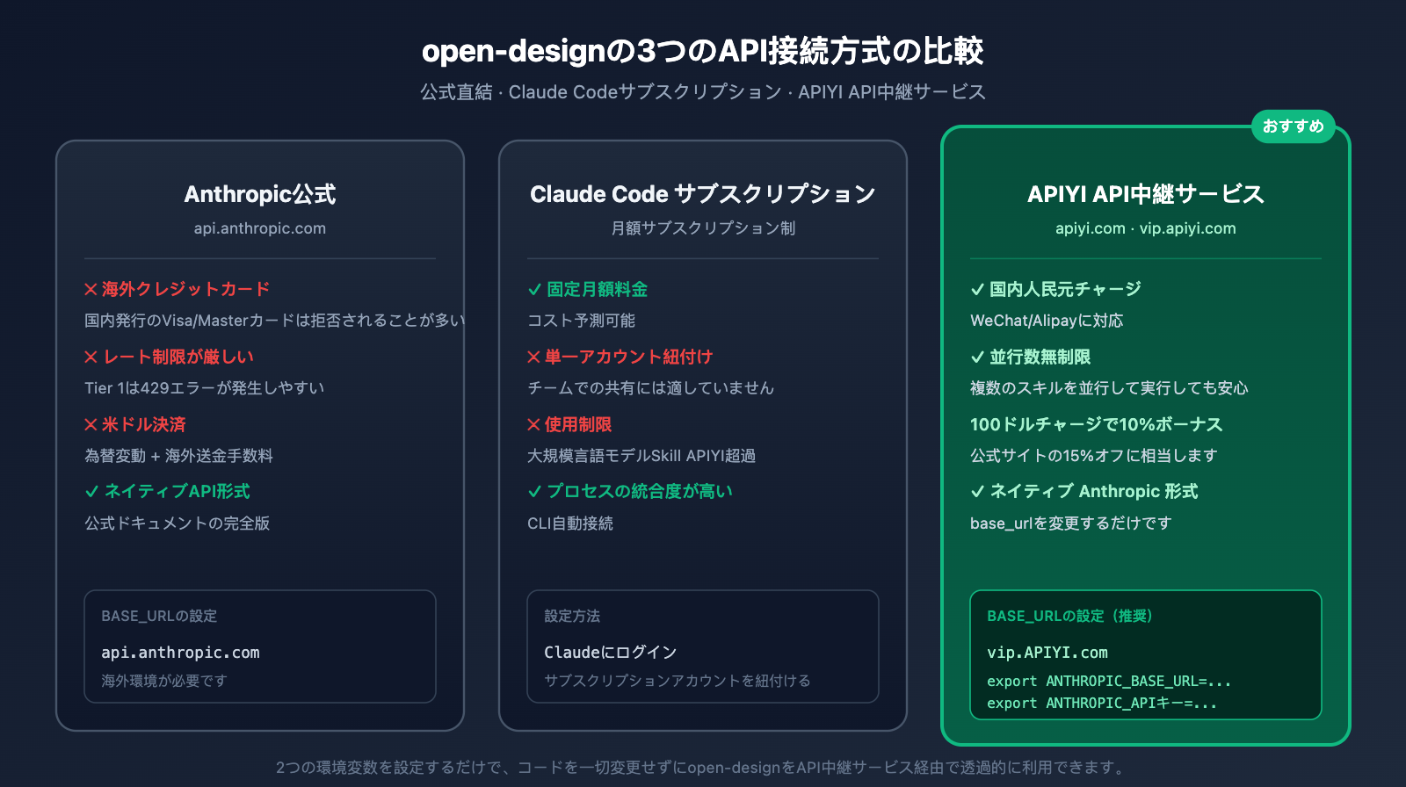Screen dimensions: 1406x787
Task: Click 公式サイトの15%オフに相当します text
Action: pos(1094,456)
